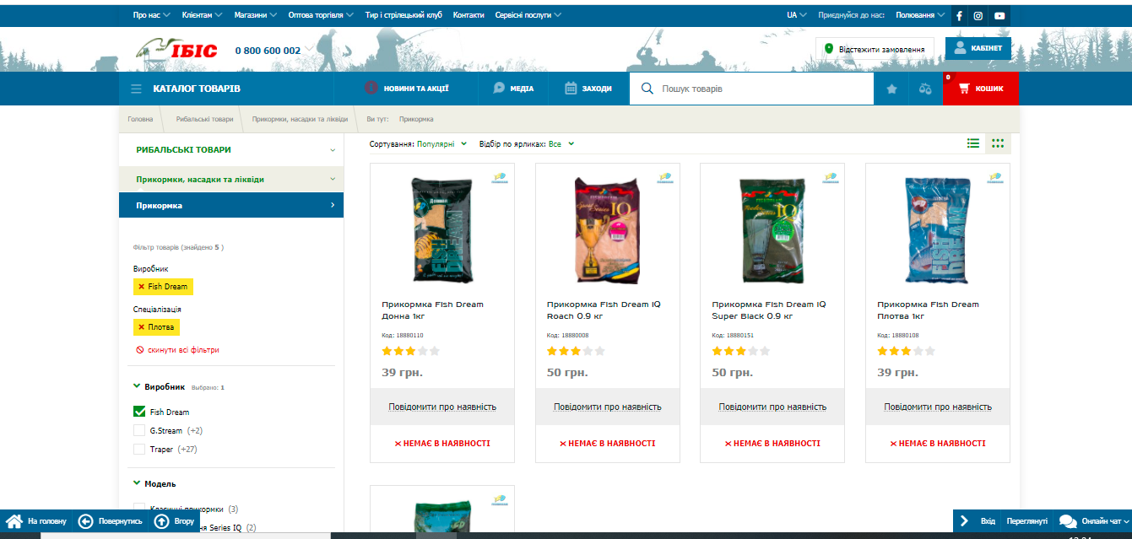The width and height of the screenshot is (1132, 539).
Task: Open the Магазини dropdown menu
Action: click(x=256, y=15)
